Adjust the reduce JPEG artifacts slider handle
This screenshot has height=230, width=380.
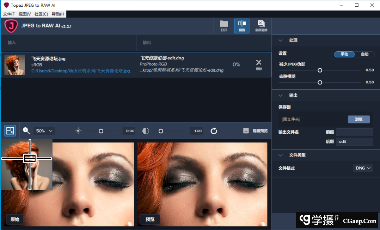(320, 70)
